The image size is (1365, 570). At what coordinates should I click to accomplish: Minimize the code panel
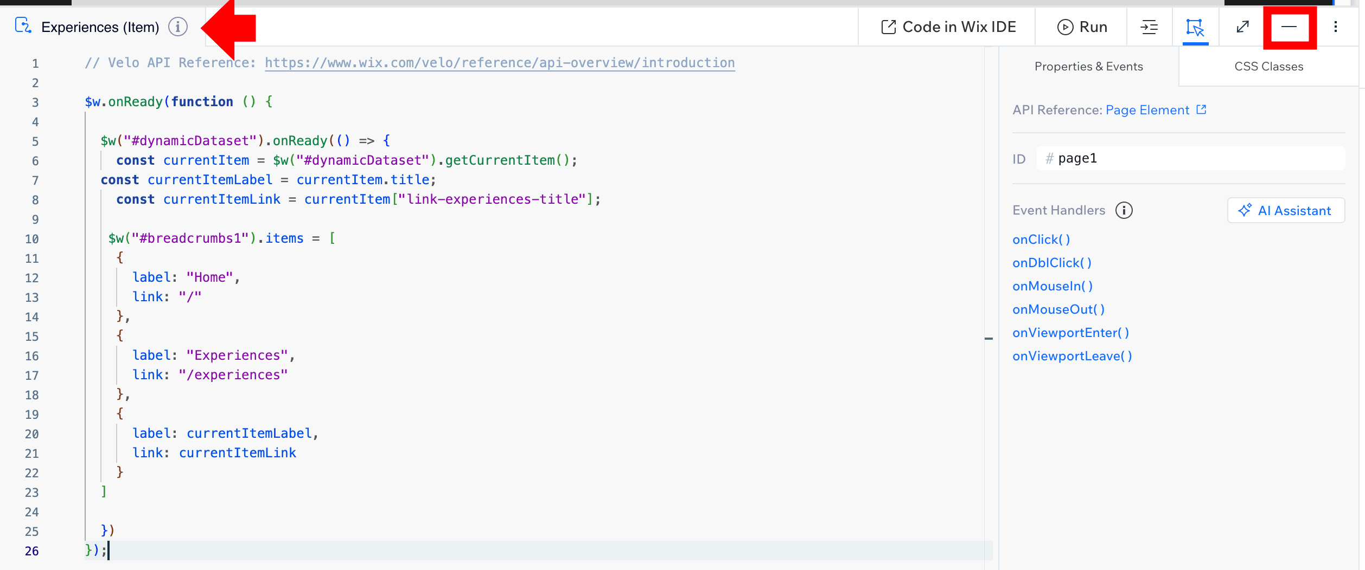(x=1289, y=27)
